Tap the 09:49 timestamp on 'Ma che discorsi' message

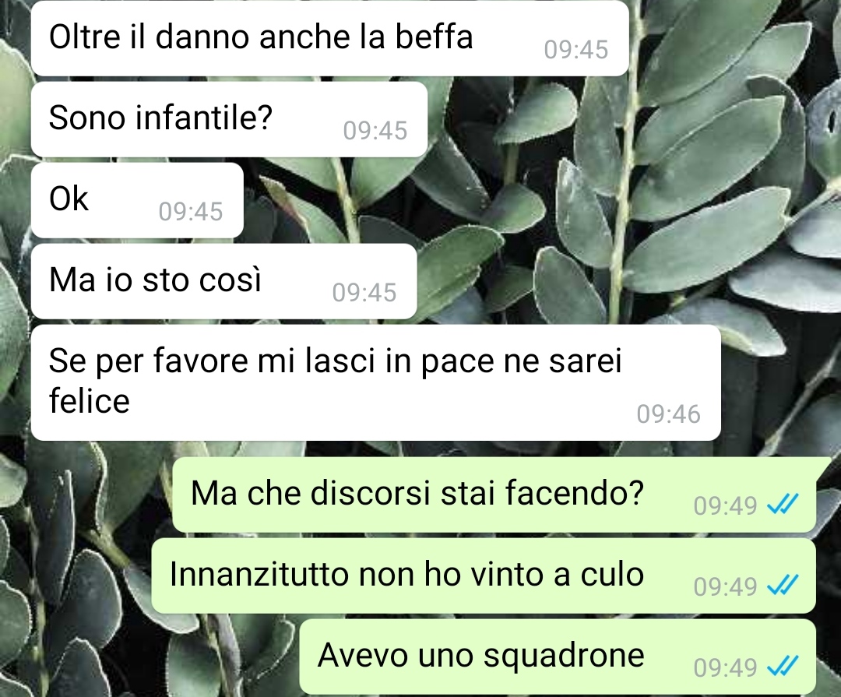click(725, 505)
